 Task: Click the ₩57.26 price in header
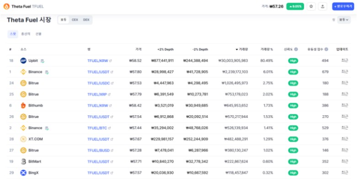[x=277, y=6]
